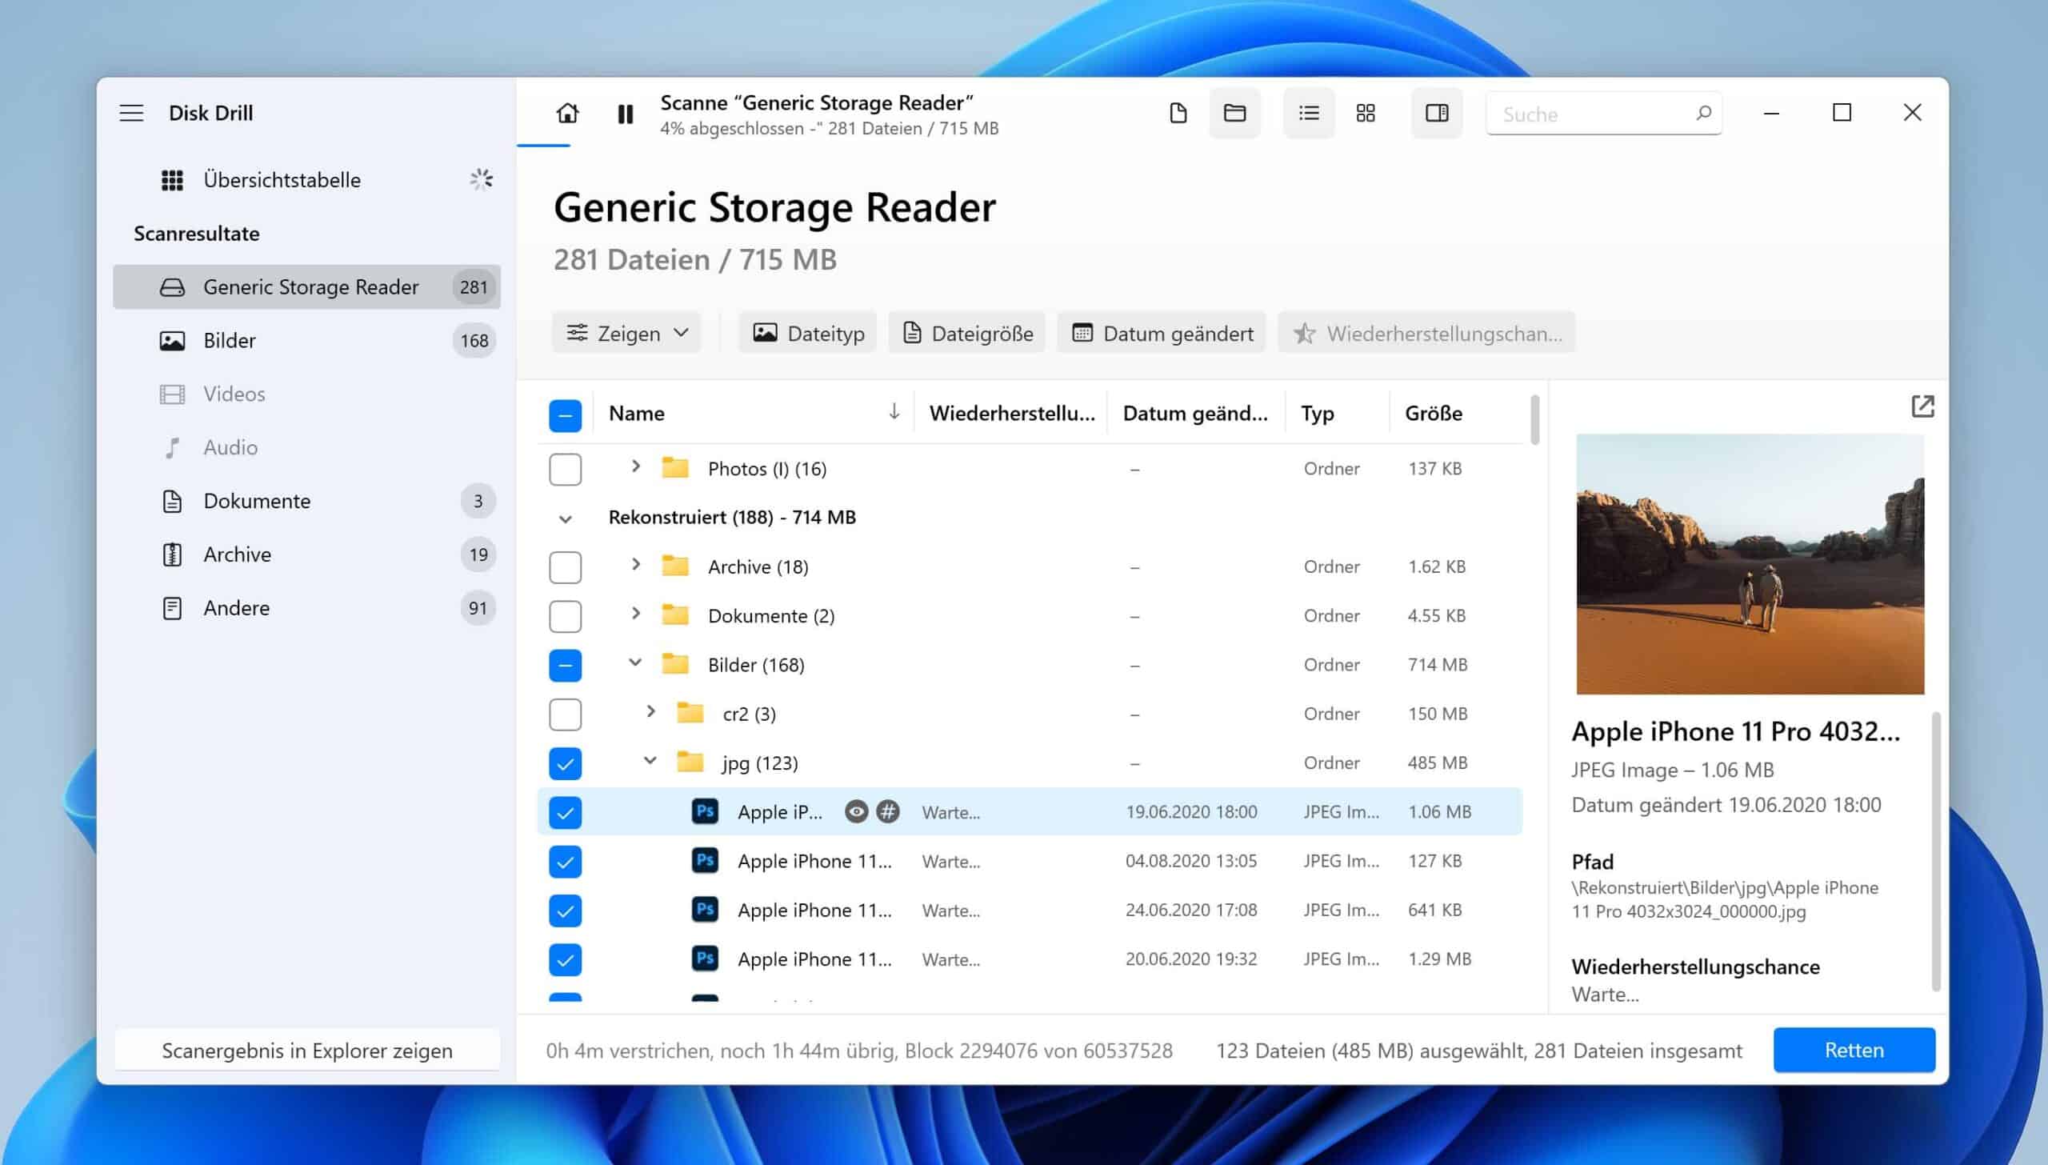Check the cr2 (3) folder checkbox

pyautogui.click(x=566, y=715)
